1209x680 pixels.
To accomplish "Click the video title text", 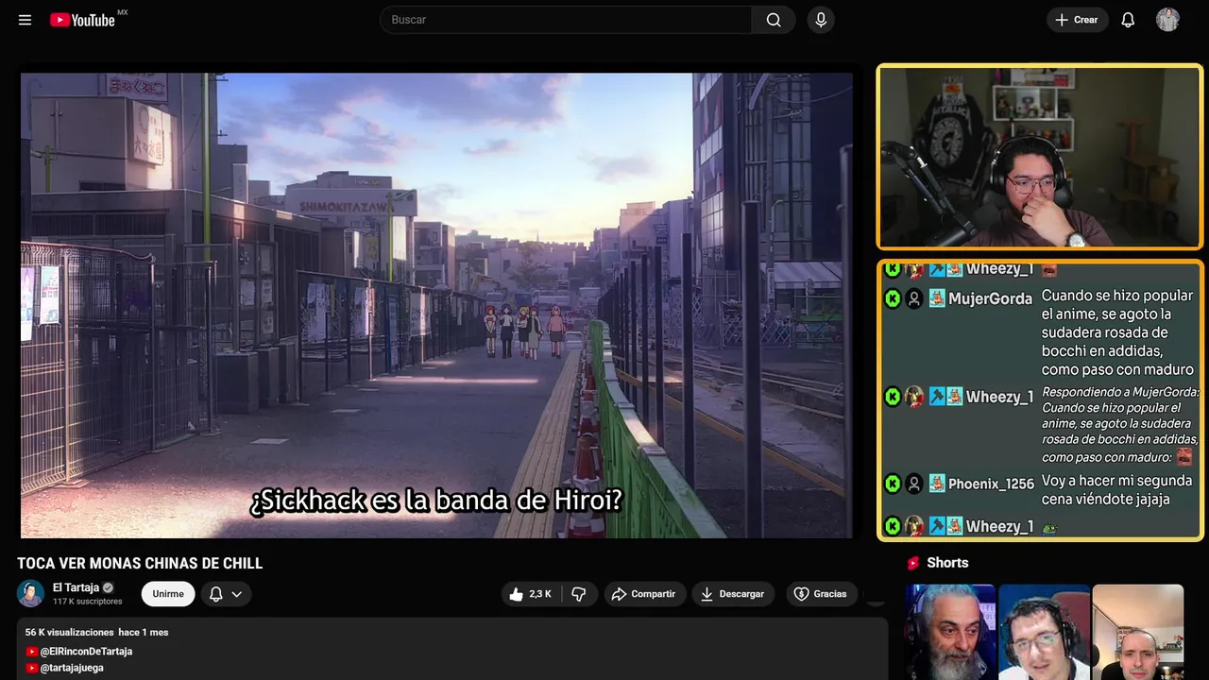I will pos(140,564).
